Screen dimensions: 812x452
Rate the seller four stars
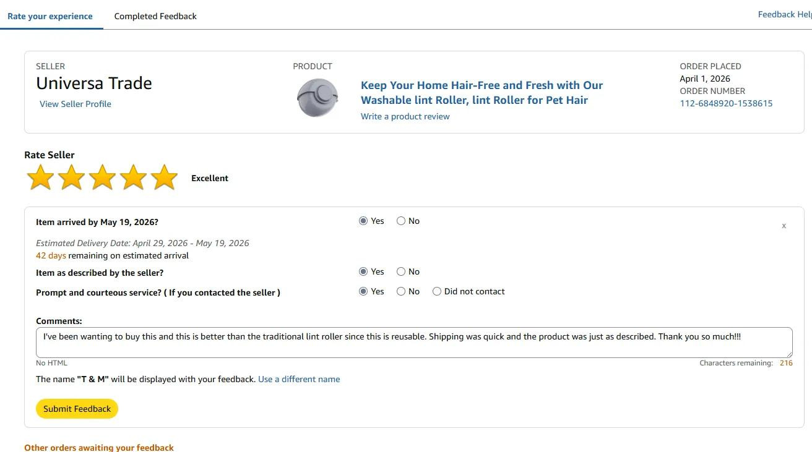point(134,177)
